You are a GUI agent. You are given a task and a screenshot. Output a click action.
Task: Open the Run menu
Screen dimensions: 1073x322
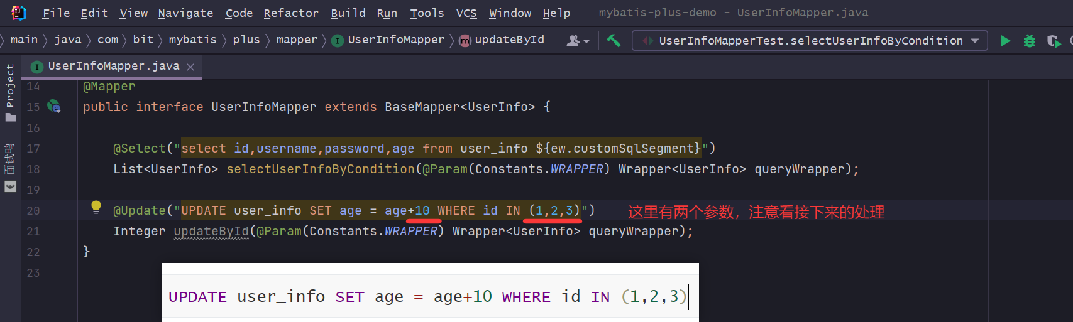click(x=387, y=13)
